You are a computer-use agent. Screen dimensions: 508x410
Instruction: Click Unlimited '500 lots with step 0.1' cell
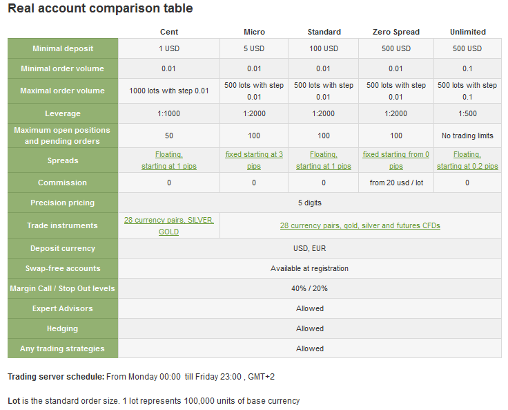(467, 91)
